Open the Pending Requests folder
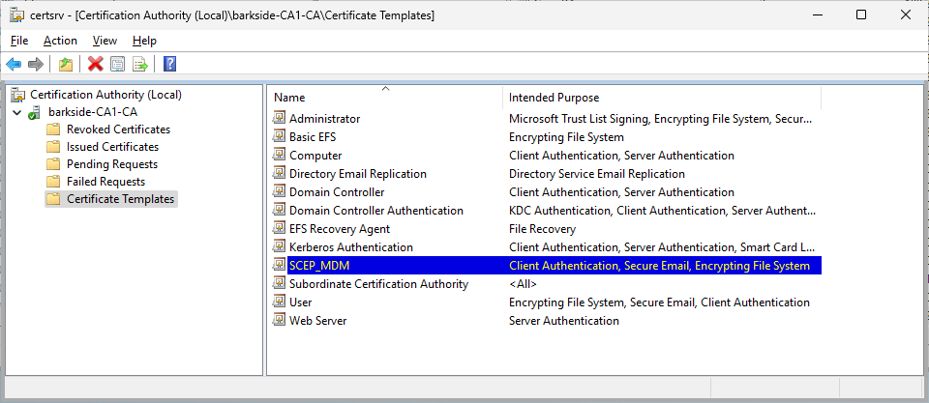Screen dimensions: 929x403 (x=111, y=164)
